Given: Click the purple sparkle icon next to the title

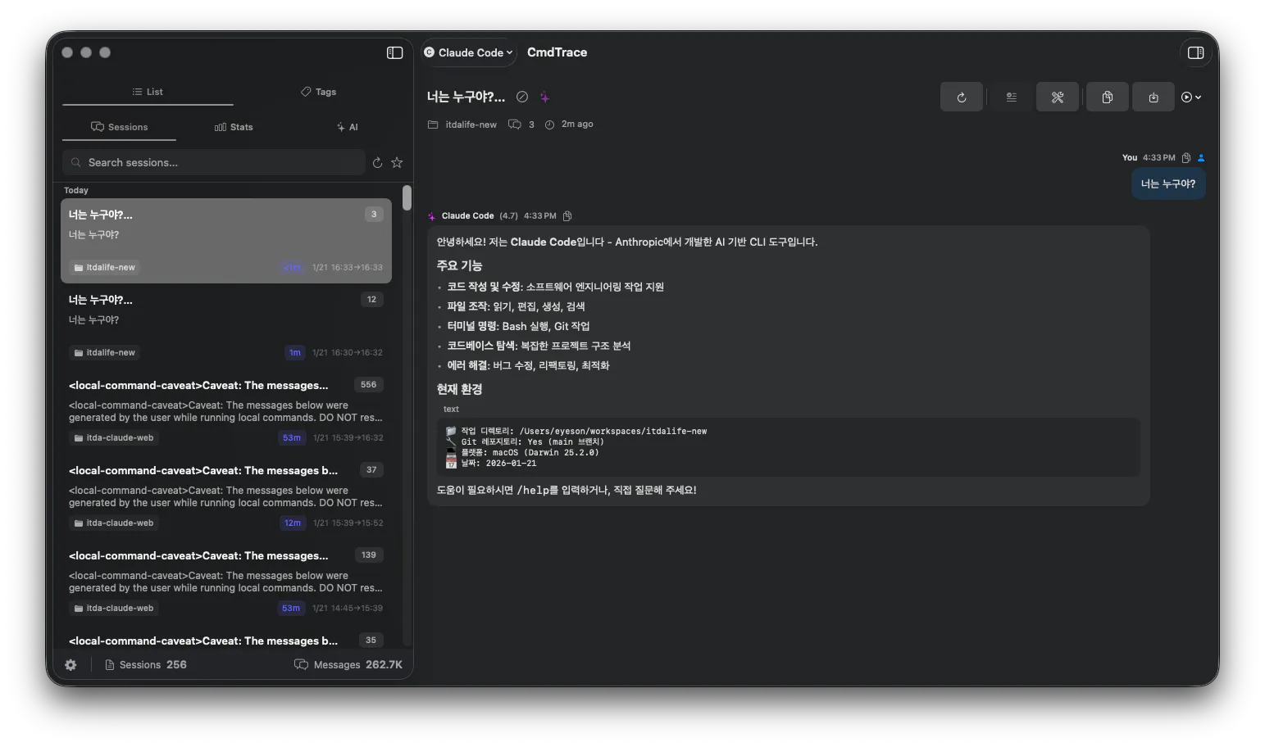Looking at the screenshot, I should (x=544, y=97).
